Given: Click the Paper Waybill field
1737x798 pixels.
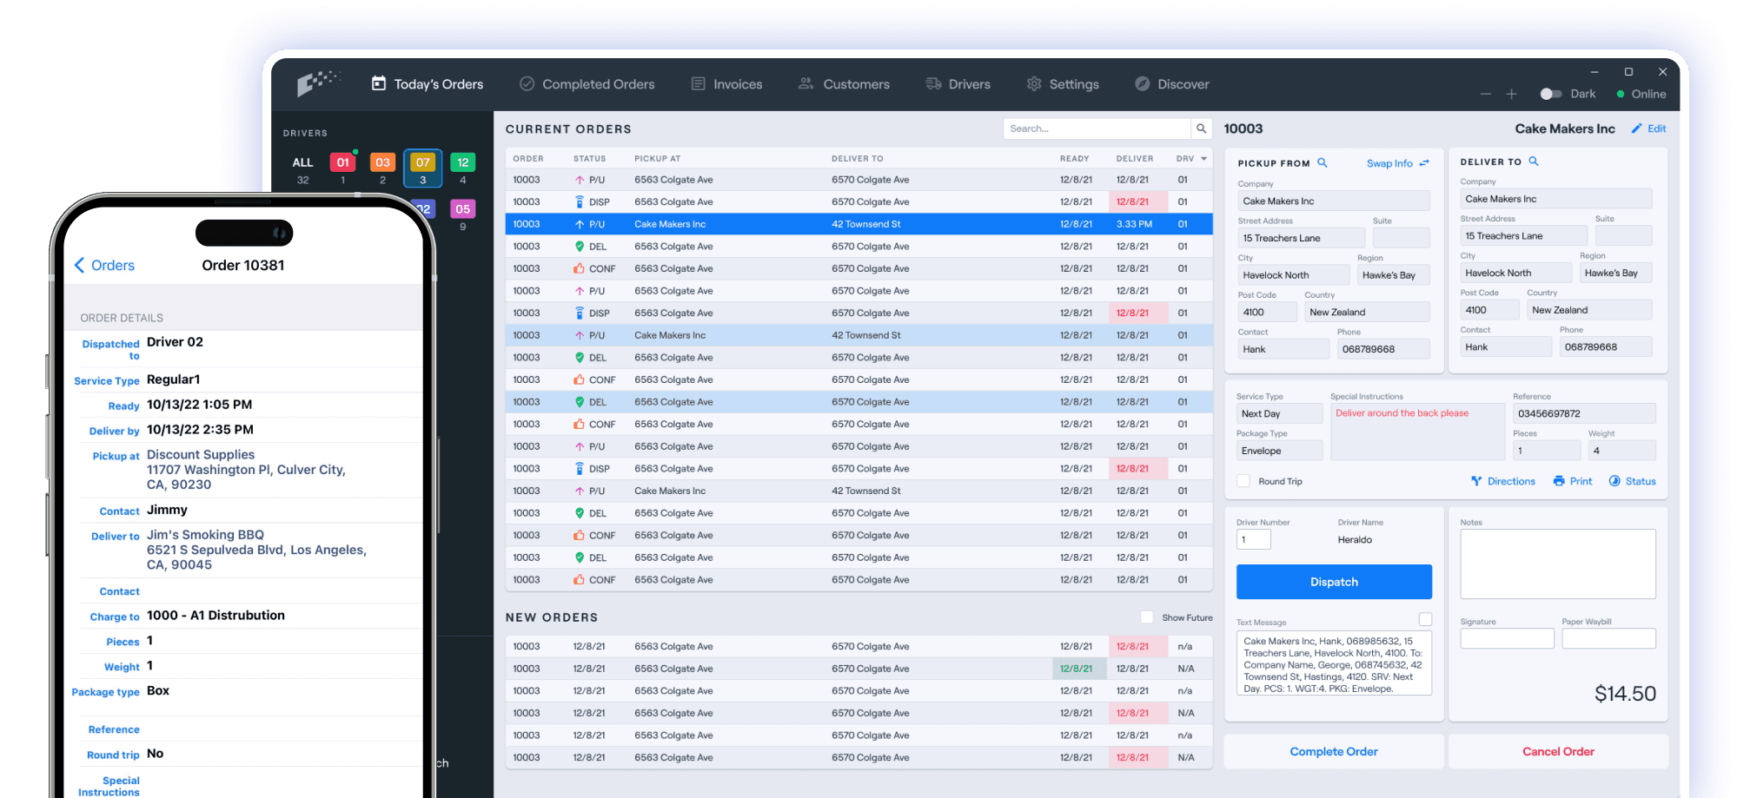Looking at the screenshot, I should click(x=1608, y=638).
